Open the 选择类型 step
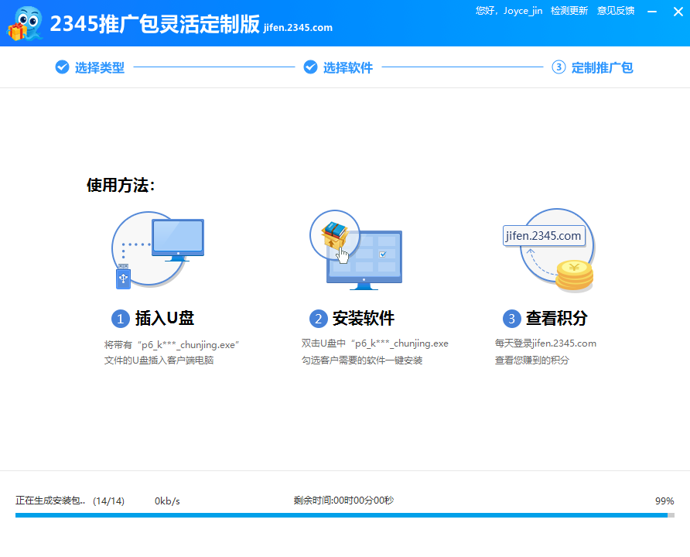The height and width of the screenshot is (557, 690). pos(99,68)
